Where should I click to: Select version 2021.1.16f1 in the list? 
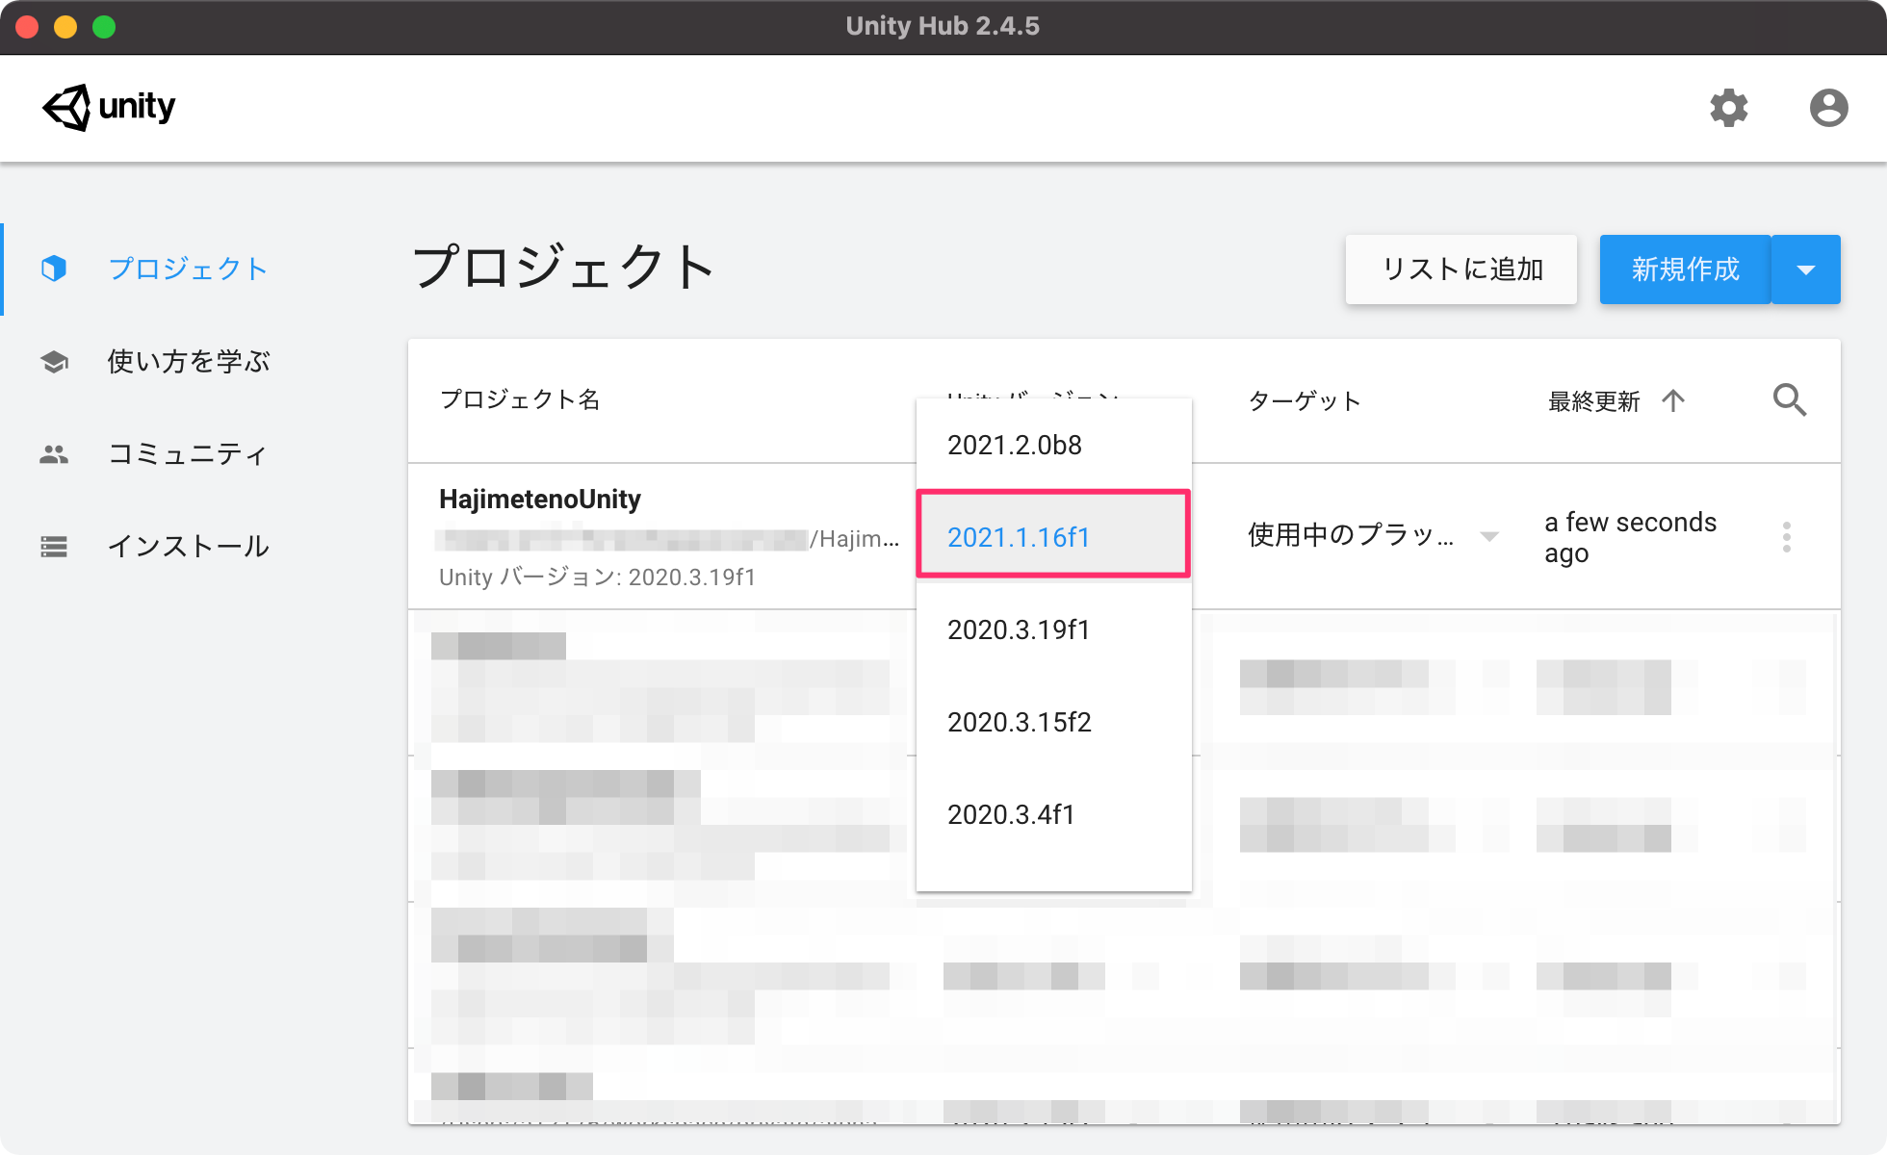[1054, 535]
